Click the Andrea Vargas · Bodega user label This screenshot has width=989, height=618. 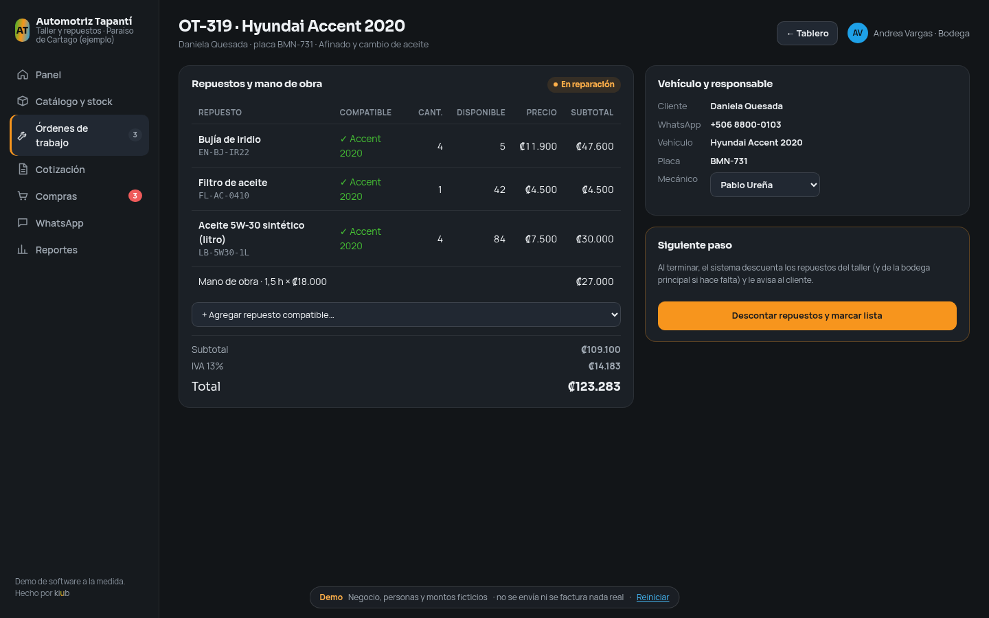tap(922, 33)
